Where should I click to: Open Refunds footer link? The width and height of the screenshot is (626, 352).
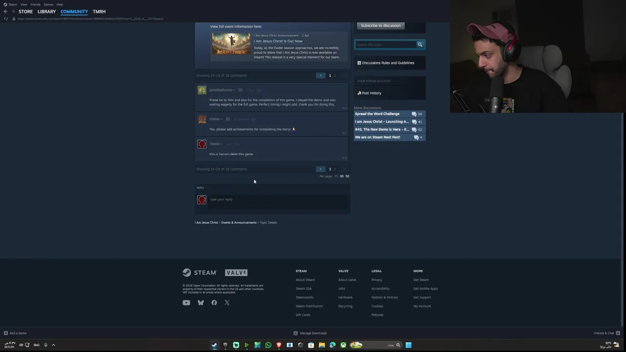coord(377,315)
